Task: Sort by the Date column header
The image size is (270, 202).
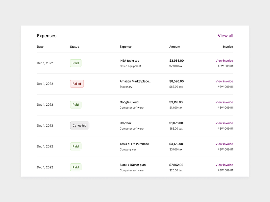Action: tap(40, 46)
